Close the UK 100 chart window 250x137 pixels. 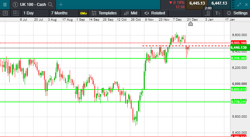coord(246,5)
